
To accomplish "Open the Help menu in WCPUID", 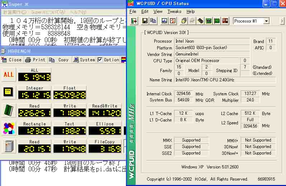I will 191,11.
